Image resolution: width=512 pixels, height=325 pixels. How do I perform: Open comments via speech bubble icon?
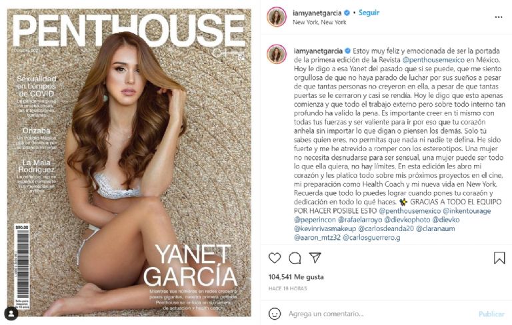click(295, 258)
